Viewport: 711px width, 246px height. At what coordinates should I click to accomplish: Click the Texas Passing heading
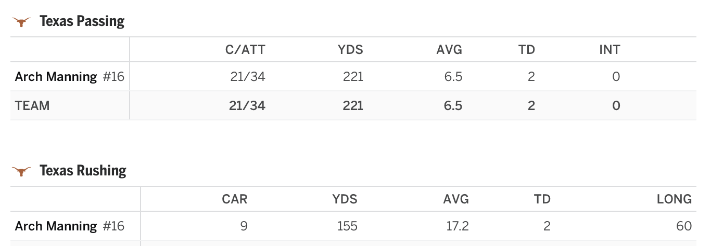[82, 21]
